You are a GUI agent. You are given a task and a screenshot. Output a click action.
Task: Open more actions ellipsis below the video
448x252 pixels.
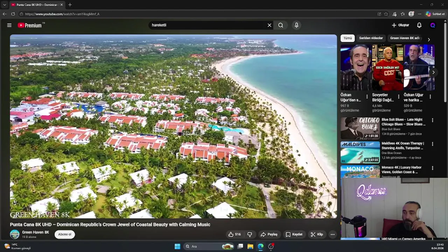pos(333,234)
